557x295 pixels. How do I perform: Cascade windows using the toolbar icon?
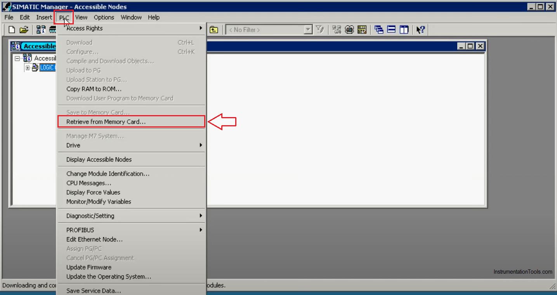point(379,30)
